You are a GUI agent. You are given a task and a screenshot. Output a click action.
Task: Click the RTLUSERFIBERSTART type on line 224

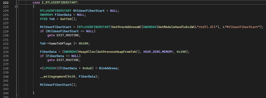(56, 11)
